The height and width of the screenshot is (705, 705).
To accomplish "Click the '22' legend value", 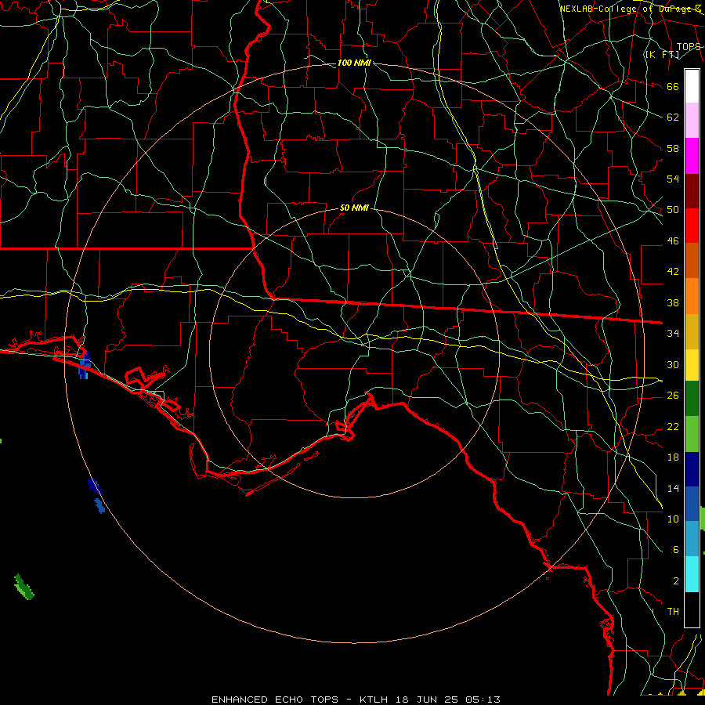I will 673,426.
